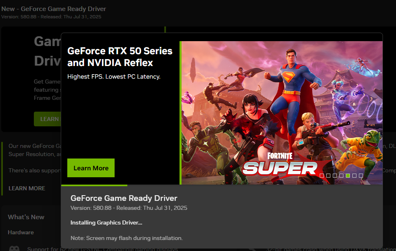
Task: Click the Fortnite Super promotional artwork
Action: click(282, 113)
